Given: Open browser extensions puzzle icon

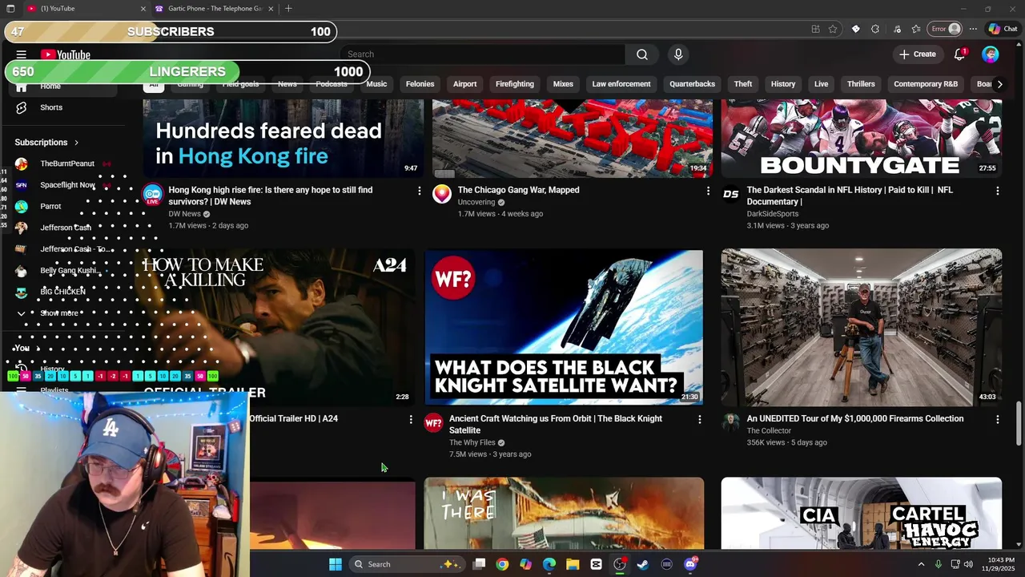Looking at the screenshot, I should (874, 29).
